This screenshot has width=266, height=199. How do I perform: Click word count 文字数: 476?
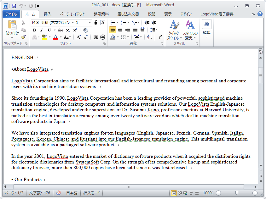coord(40,193)
